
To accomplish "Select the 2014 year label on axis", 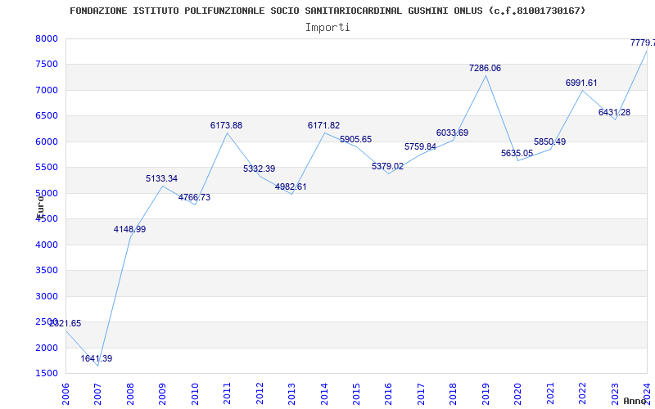I will pyautogui.click(x=324, y=392).
